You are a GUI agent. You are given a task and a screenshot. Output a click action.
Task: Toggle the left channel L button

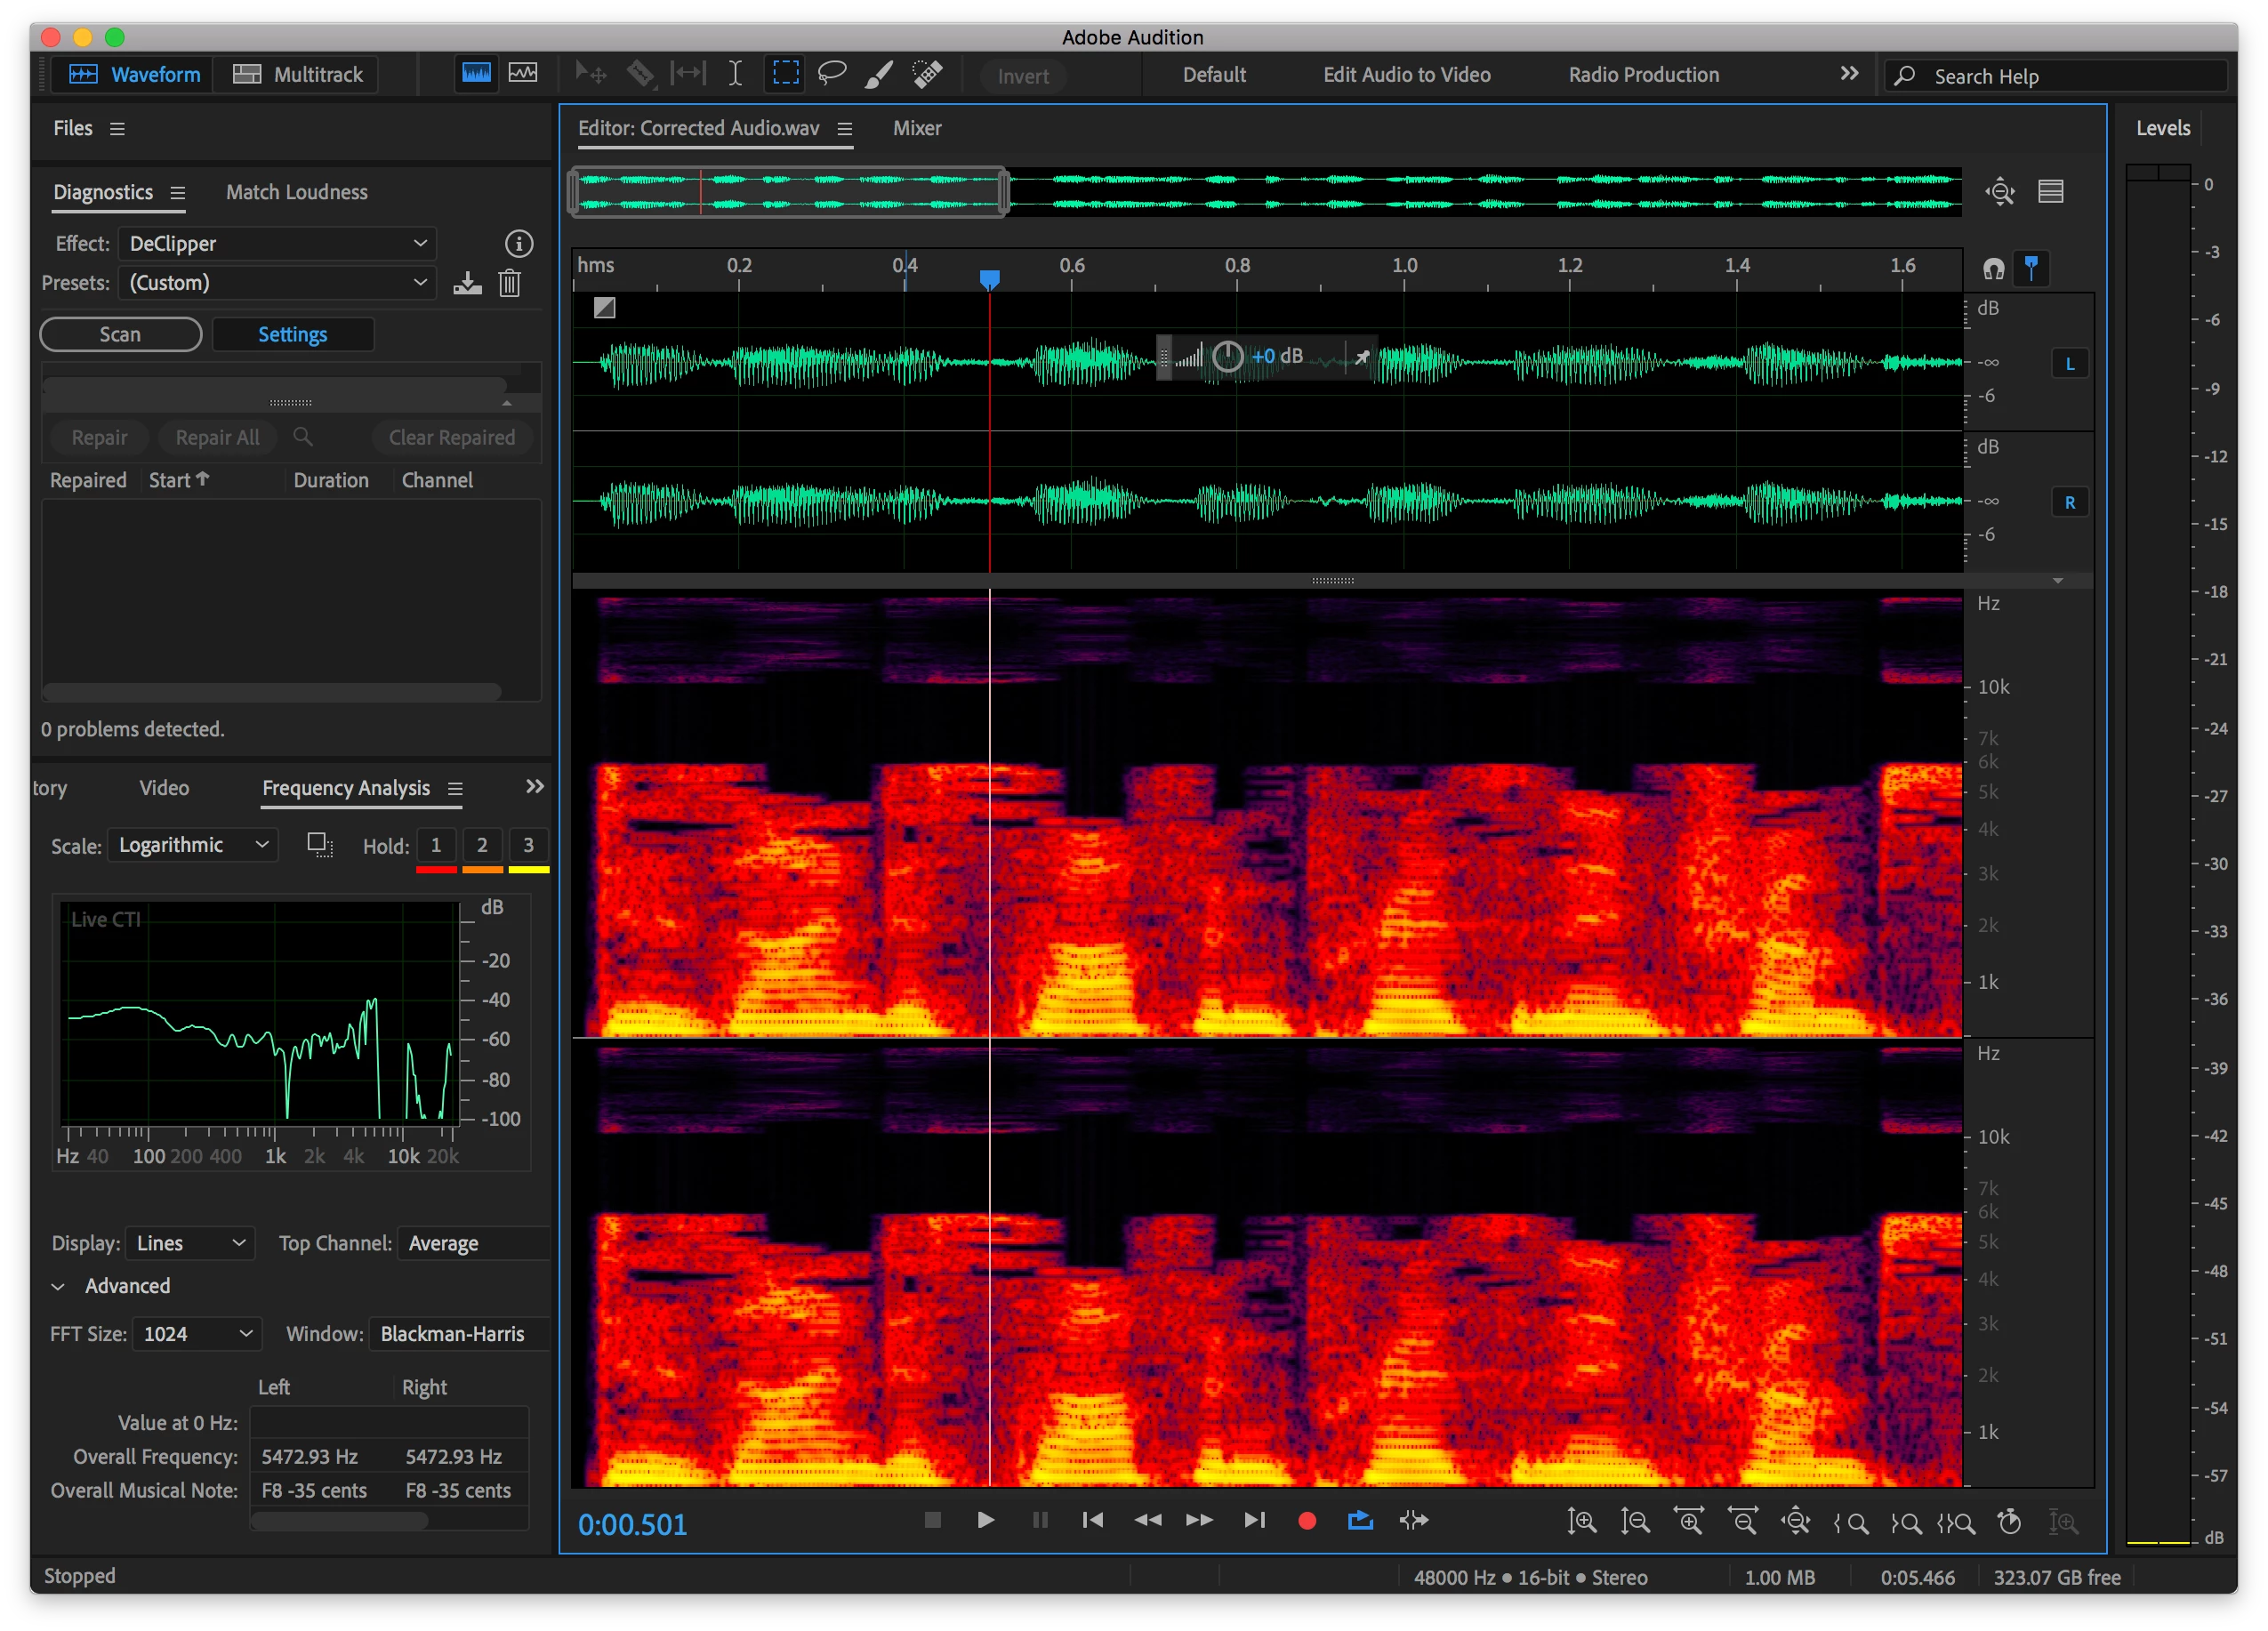pyautogui.click(x=2069, y=364)
